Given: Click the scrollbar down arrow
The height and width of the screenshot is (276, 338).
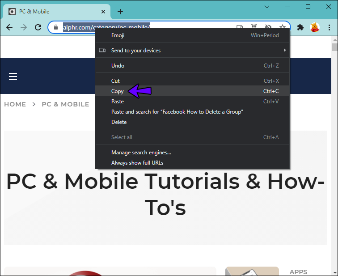Looking at the screenshot, I should [334, 273].
